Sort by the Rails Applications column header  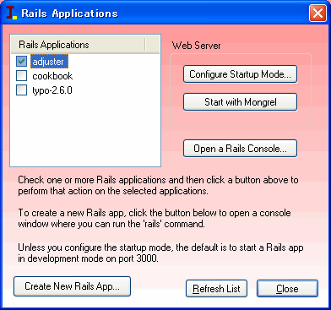[x=78, y=45]
